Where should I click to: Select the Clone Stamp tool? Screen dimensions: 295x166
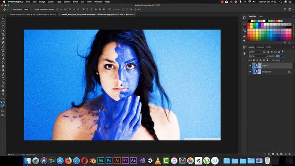3,50
